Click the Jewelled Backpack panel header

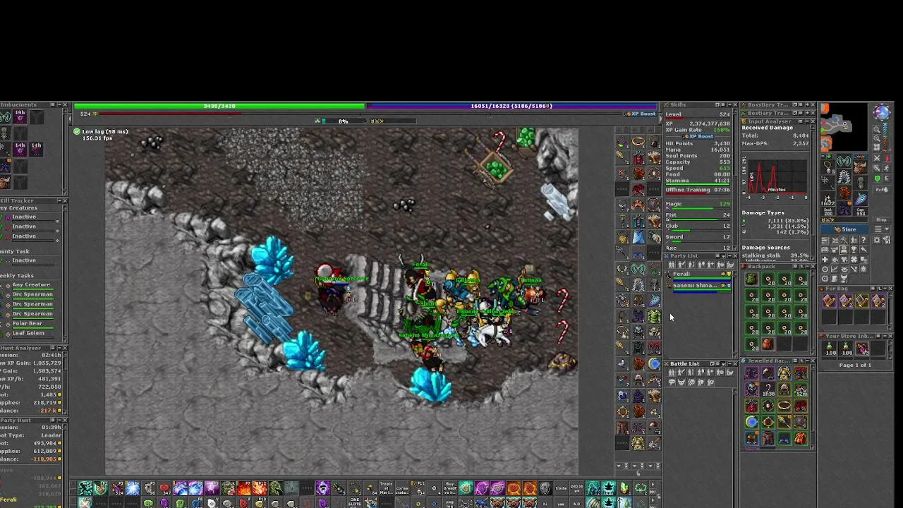pyautogui.click(x=779, y=361)
